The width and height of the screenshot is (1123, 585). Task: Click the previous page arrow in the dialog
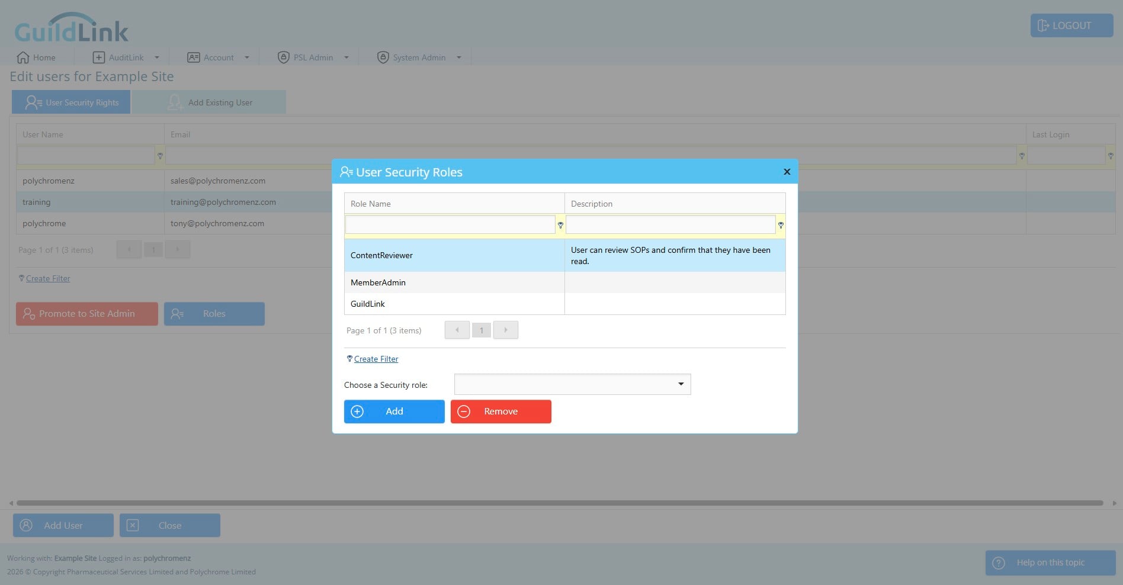457,330
